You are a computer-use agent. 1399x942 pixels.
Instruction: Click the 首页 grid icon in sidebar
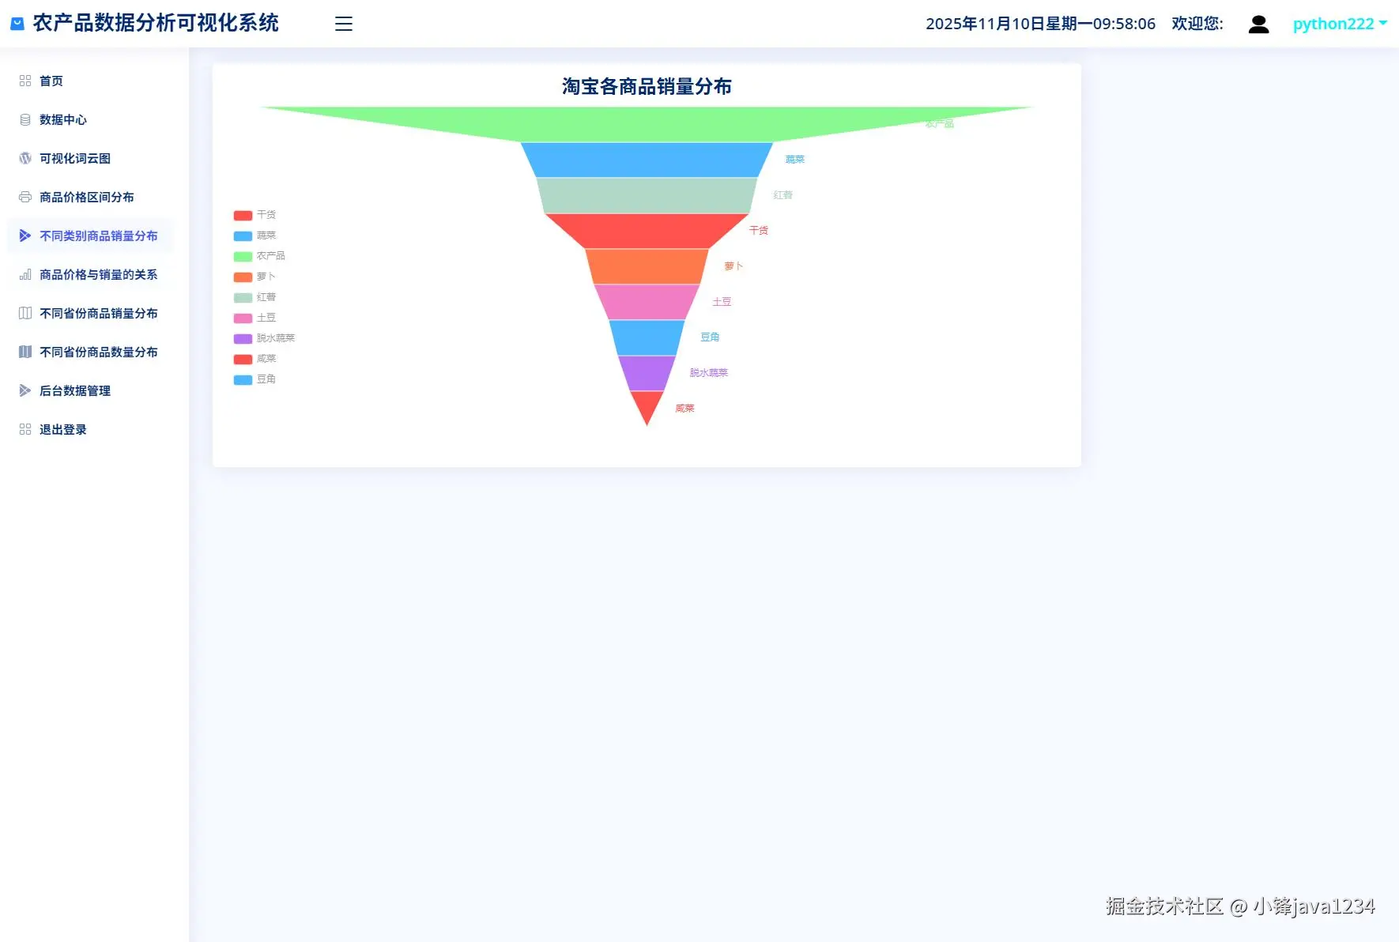point(25,81)
